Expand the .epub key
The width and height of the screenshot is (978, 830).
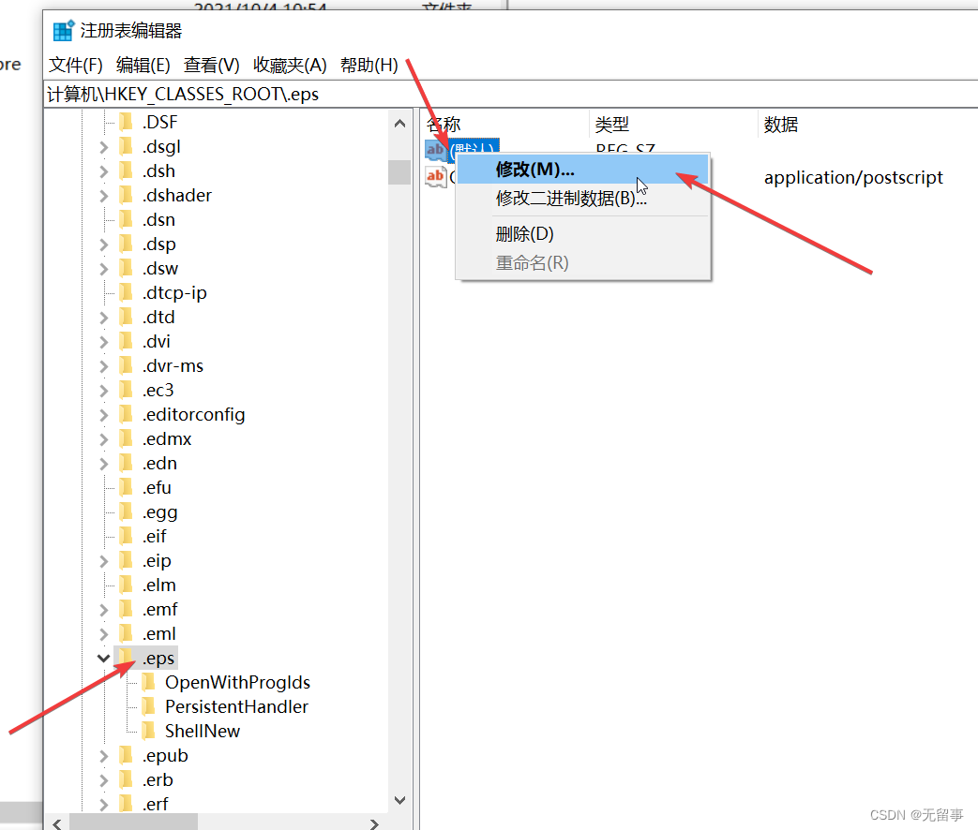103,756
